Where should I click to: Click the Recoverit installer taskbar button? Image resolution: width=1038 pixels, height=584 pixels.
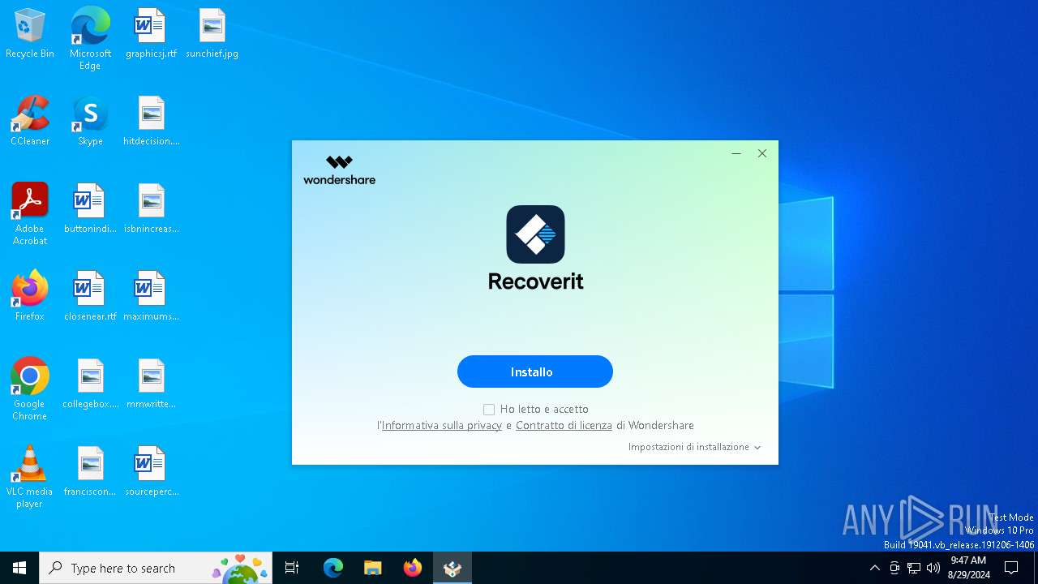(453, 568)
